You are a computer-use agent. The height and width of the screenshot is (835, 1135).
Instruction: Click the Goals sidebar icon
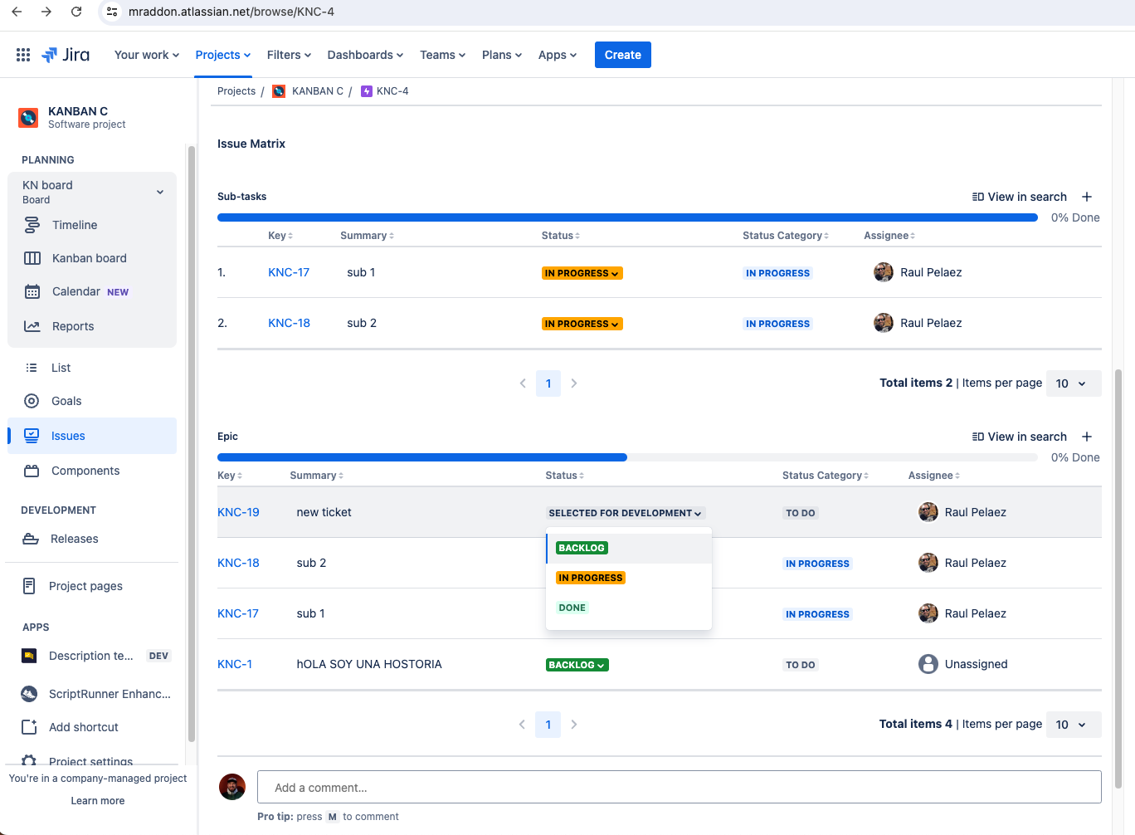click(x=32, y=401)
